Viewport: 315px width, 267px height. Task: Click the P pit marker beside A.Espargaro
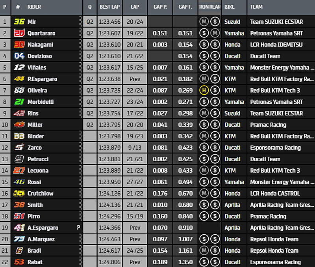(78, 228)
